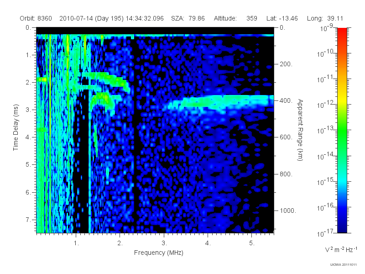Click the color bar unit label 'V² m⁻² Hz⁻¹'
Viewport: 365px width, 274px height.
341,249
